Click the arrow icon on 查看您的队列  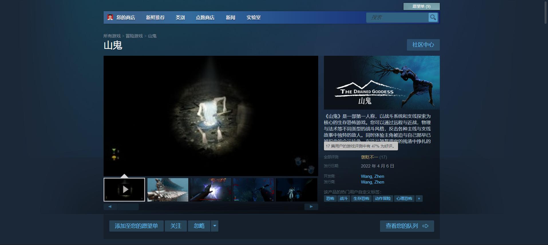[x=426, y=226]
